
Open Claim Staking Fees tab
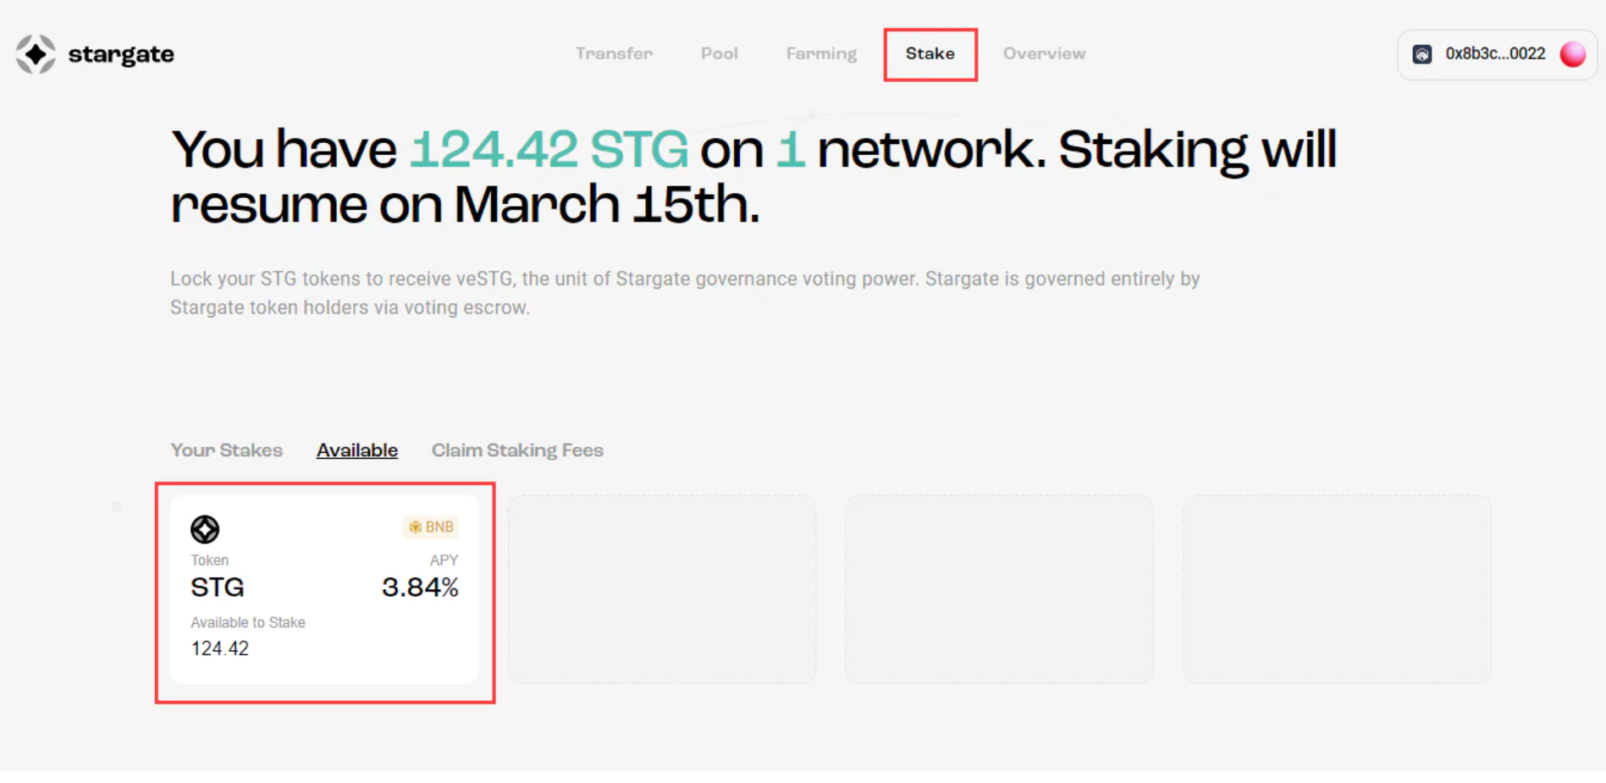coord(517,450)
